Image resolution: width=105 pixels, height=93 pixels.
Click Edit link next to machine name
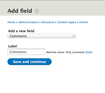[x=89, y=52]
